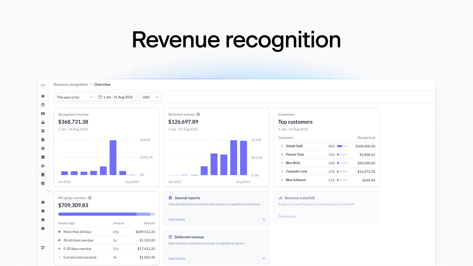Go to Revenue recognition breadcrumb
This screenshot has height=266, width=473.
point(71,85)
